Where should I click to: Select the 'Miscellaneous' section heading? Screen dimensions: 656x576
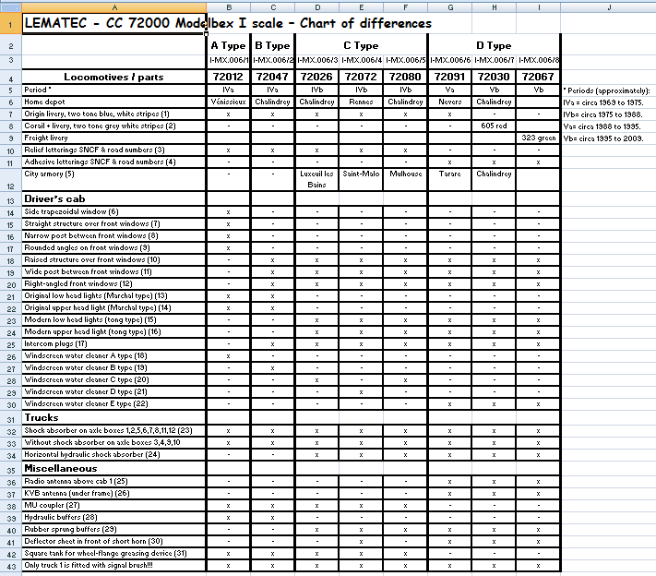coord(113,468)
